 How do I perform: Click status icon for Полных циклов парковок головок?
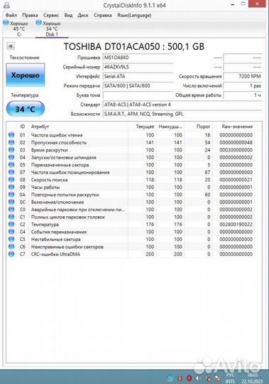click(x=11, y=217)
